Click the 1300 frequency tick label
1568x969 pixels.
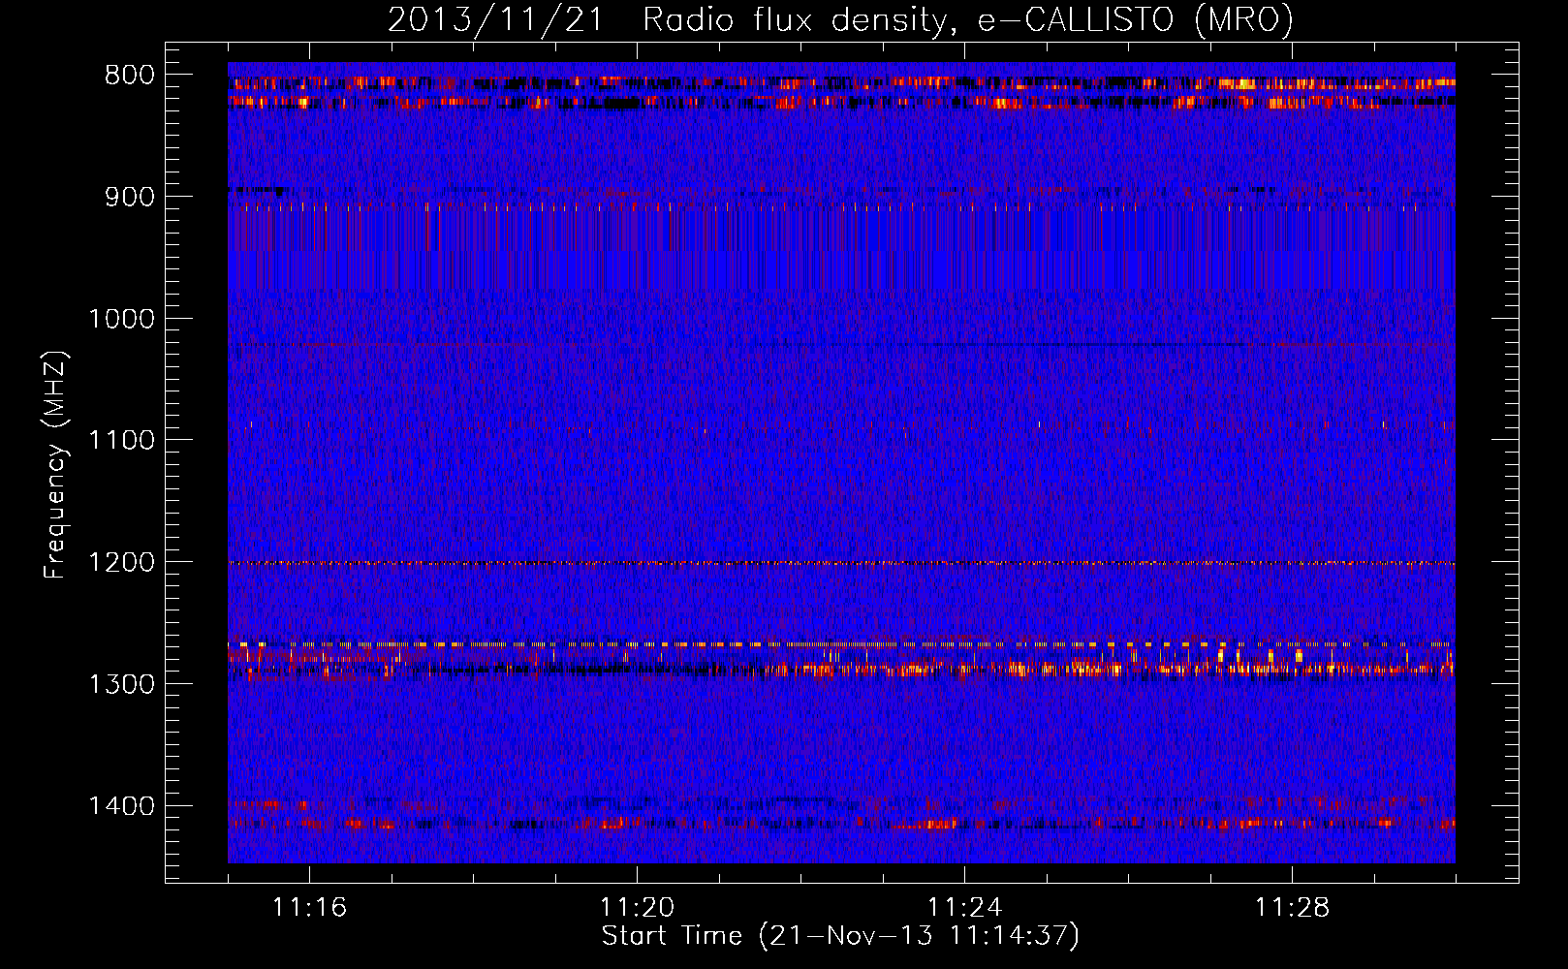[121, 684]
